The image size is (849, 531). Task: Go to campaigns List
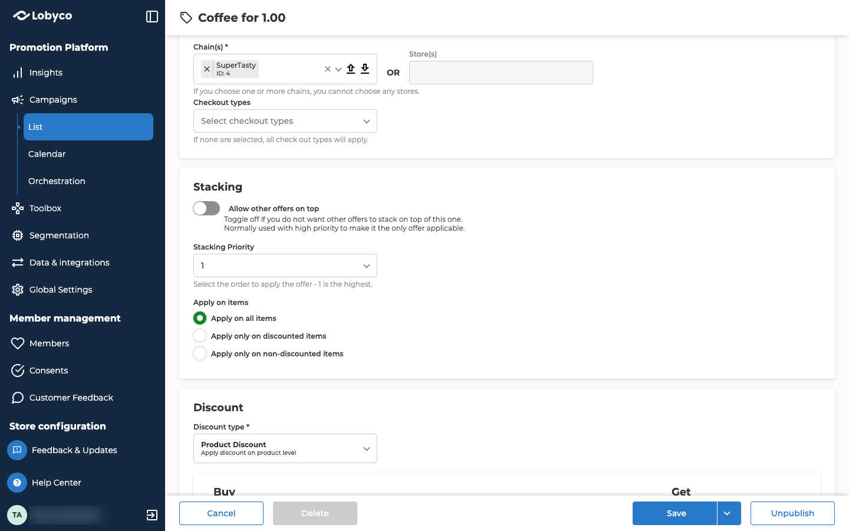pos(88,127)
